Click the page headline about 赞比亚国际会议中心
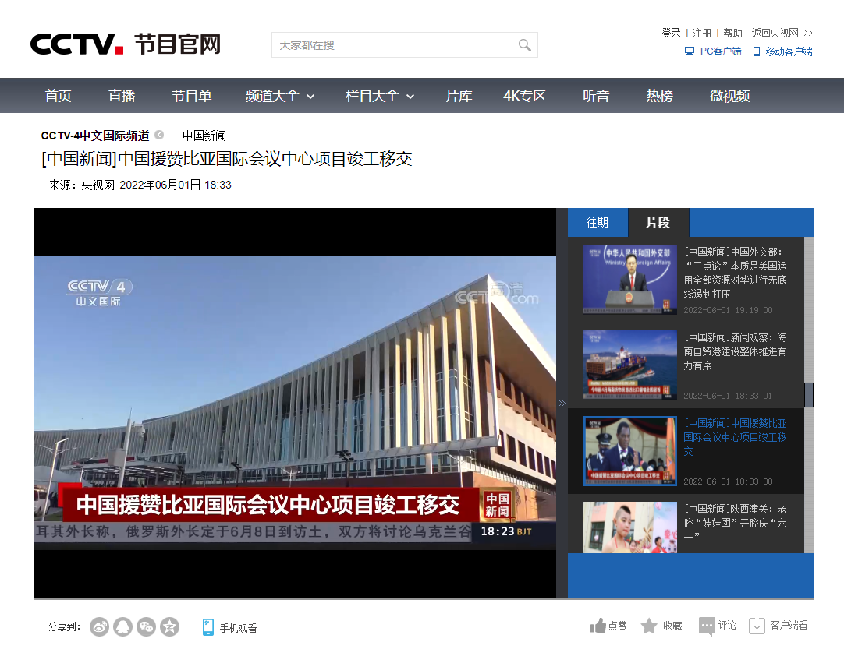This screenshot has width=844, height=649. click(x=227, y=159)
